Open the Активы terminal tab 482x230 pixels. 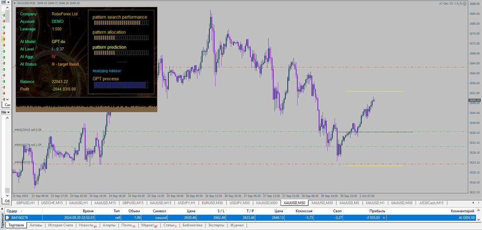[36, 225]
